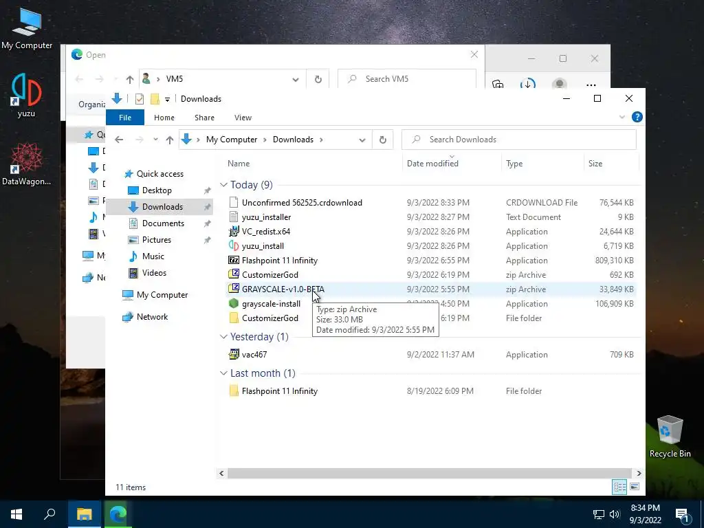Select the yuzu_install application icon
This screenshot has height=528, width=704.
pos(234,246)
